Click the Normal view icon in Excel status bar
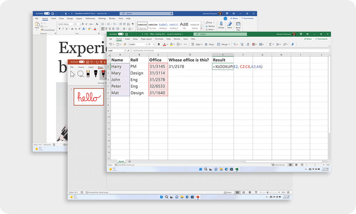Image resolution: width=356 pixels, height=214 pixels. tap(290, 164)
